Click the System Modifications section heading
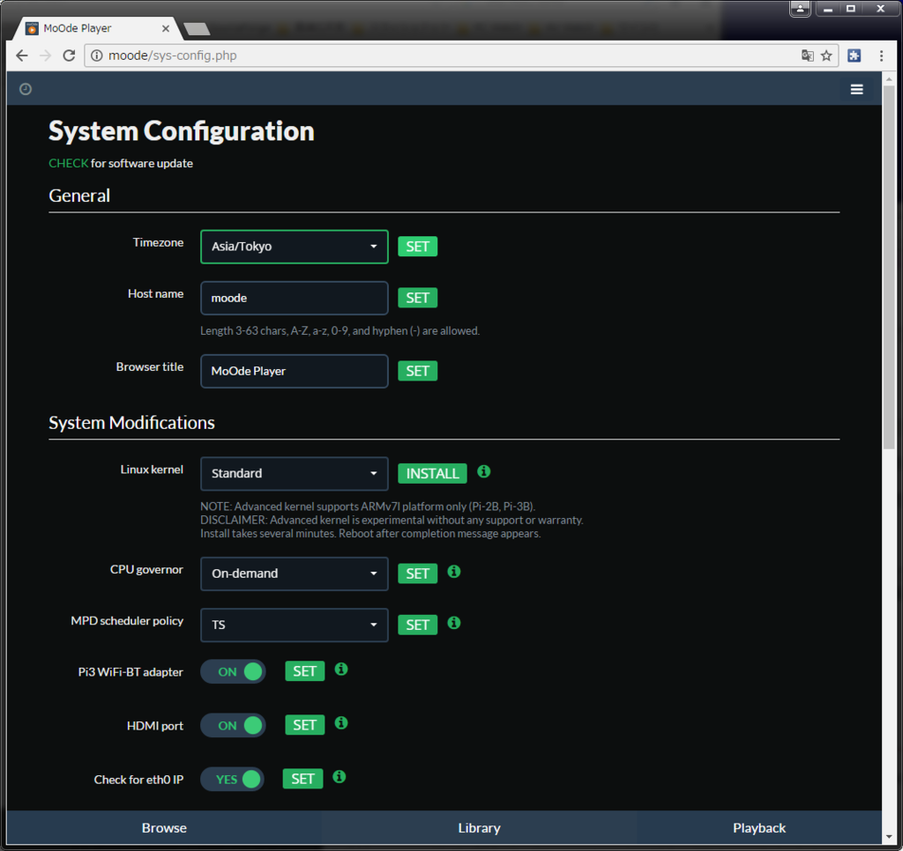Screen dimensions: 903x851 (131, 423)
